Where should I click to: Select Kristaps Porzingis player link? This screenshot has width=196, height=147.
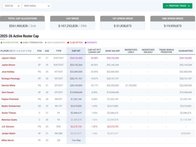pos(10,79)
